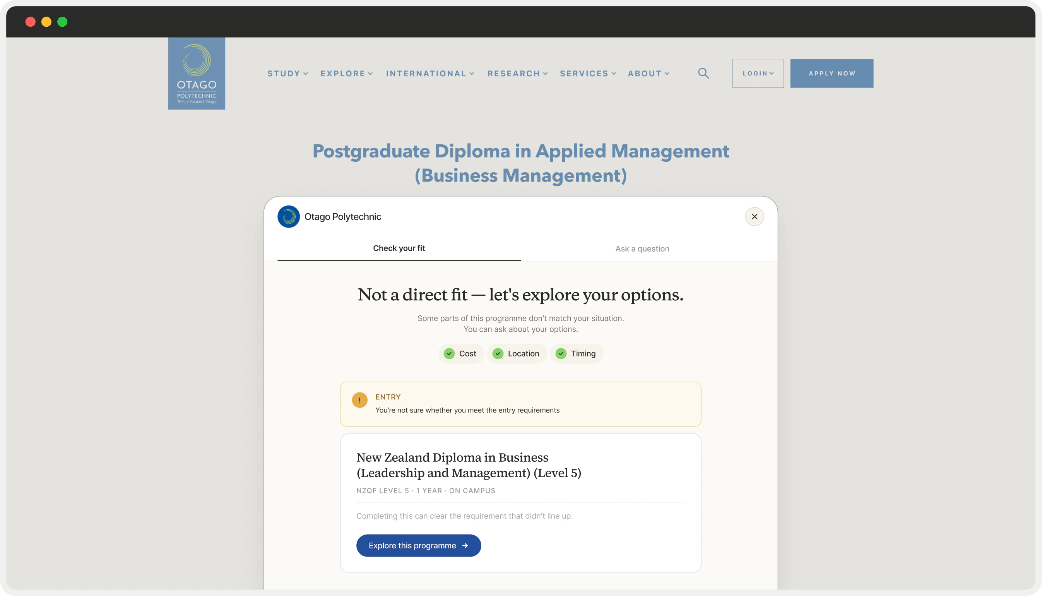Click the green check icon beside Timing
Image resolution: width=1042 pixels, height=596 pixels.
[x=561, y=354]
